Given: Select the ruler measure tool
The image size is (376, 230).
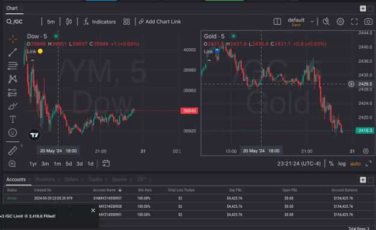Looking at the screenshot, I should click(x=13, y=151).
